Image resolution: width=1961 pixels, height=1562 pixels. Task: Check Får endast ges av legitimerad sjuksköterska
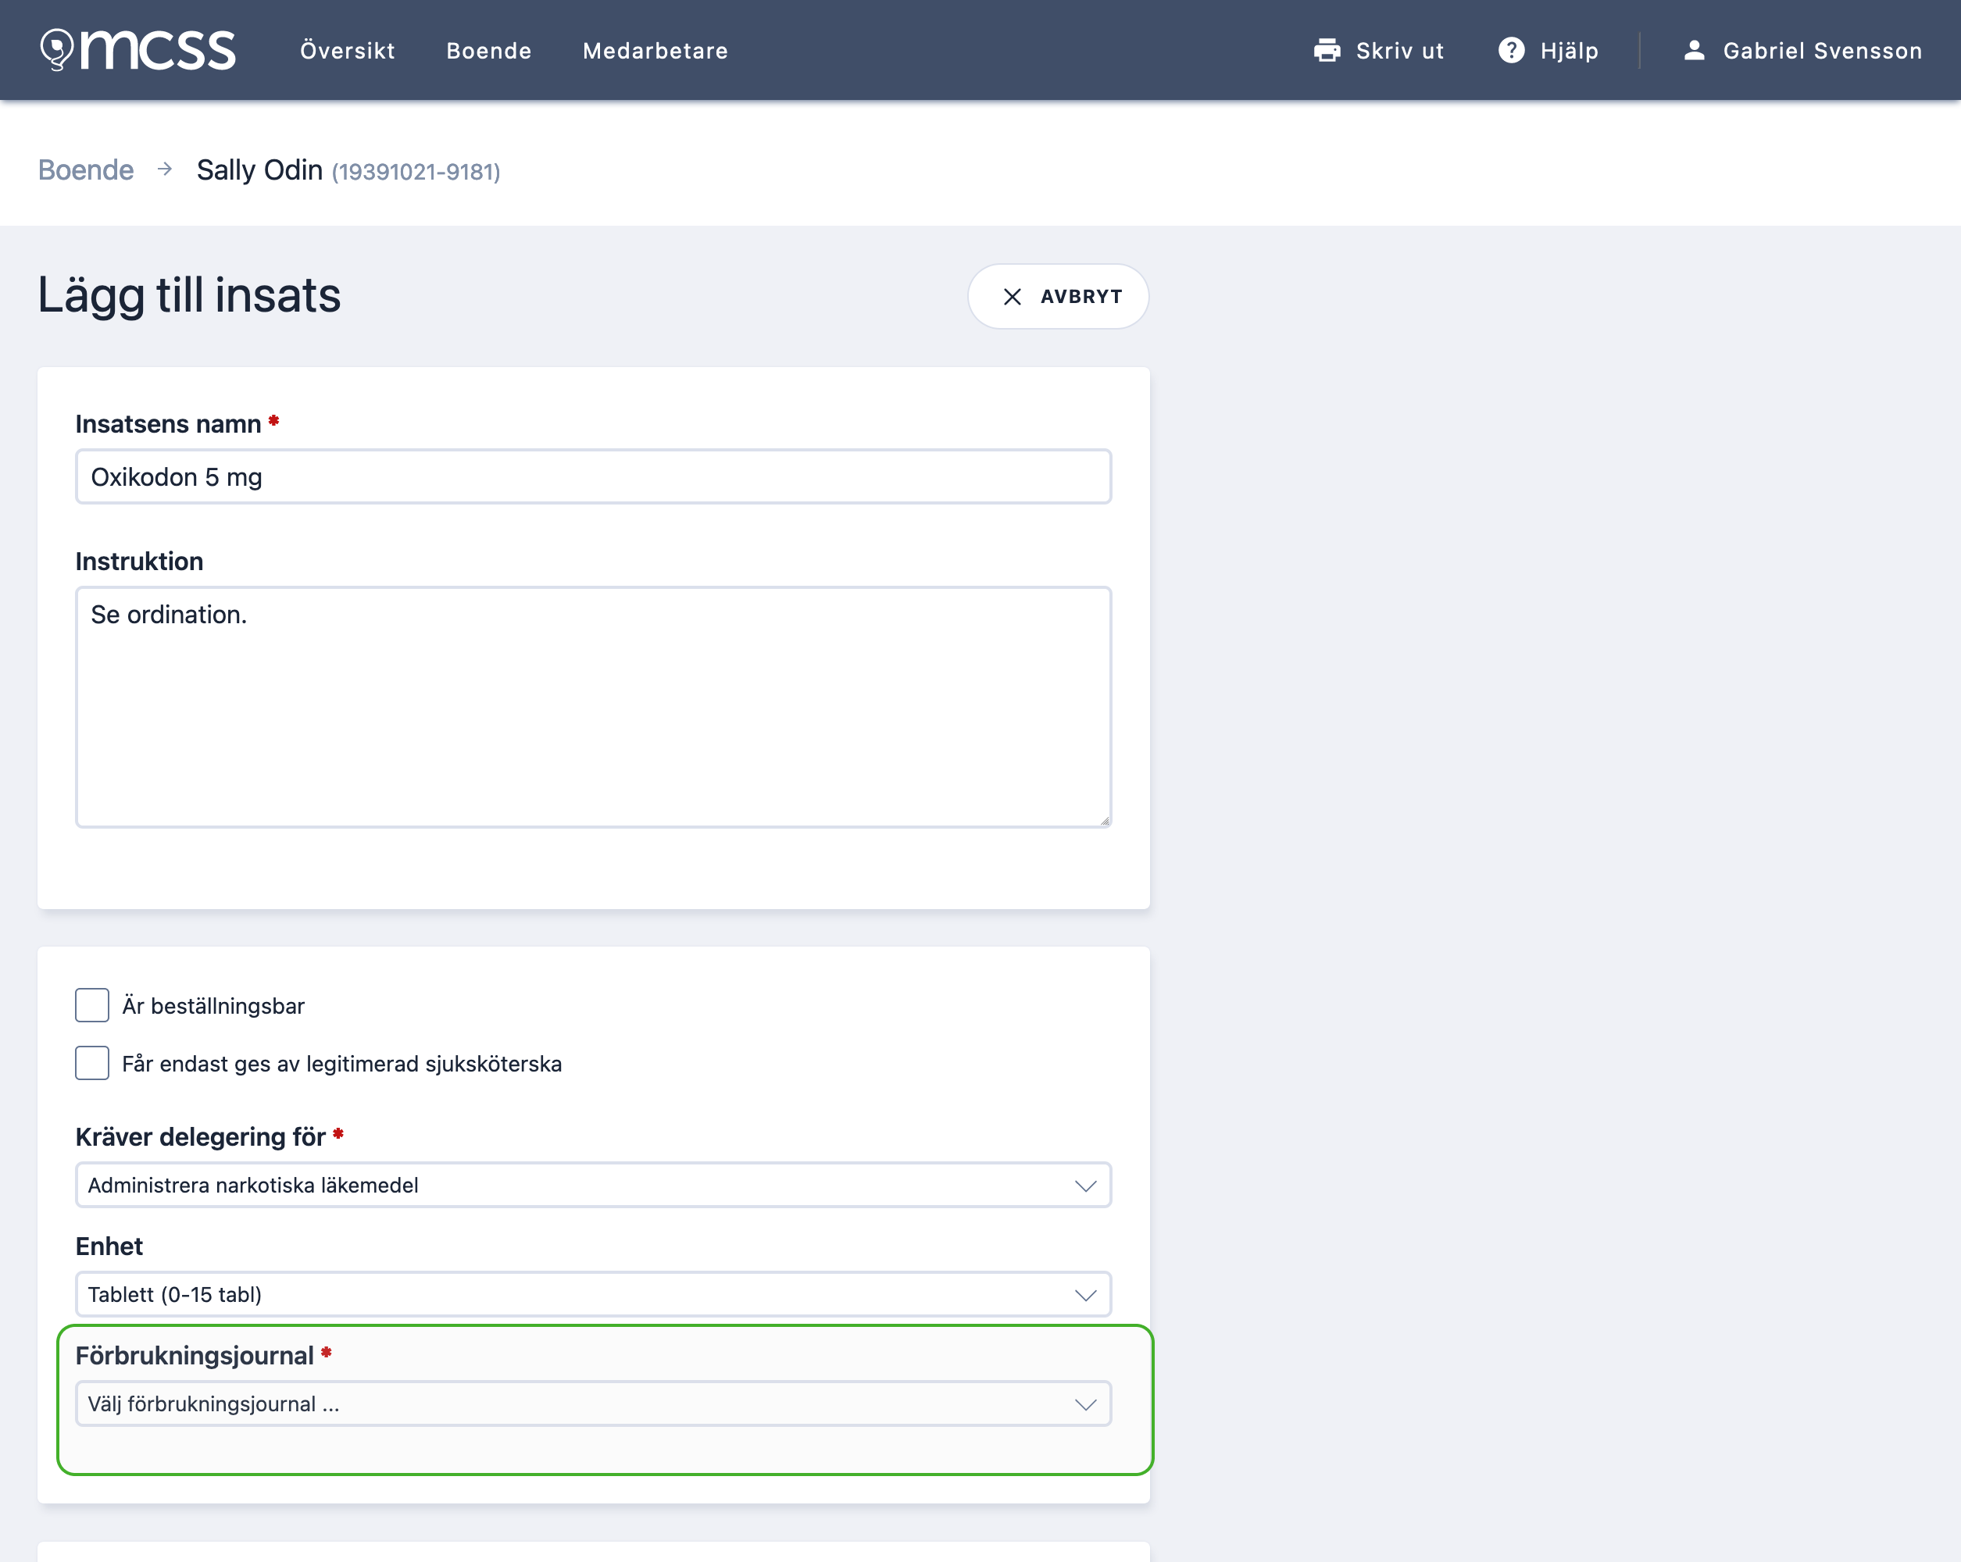click(92, 1063)
